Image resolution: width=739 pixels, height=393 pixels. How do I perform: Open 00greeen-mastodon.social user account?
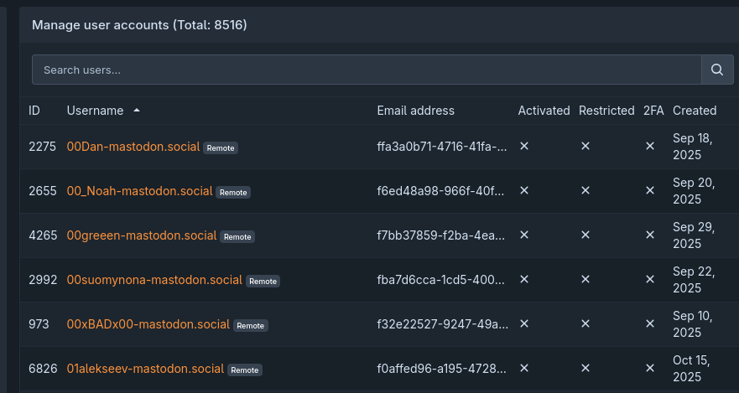(142, 235)
